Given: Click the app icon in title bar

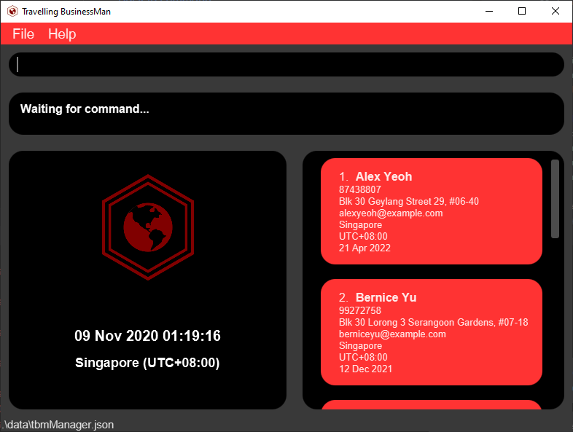Looking at the screenshot, I should click(12, 12).
